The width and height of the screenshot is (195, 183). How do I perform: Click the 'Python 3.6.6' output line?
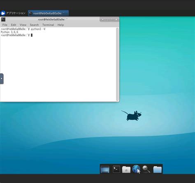point(9,32)
